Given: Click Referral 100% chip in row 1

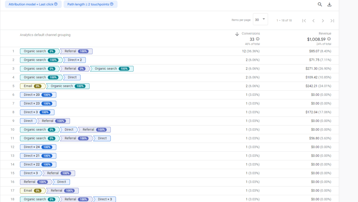Looking at the screenshot, I should (x=77, y=51).
